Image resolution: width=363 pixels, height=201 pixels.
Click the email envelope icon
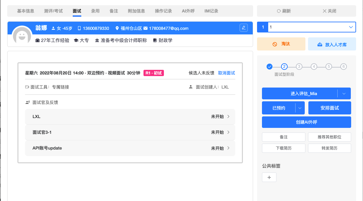(145, 28)
